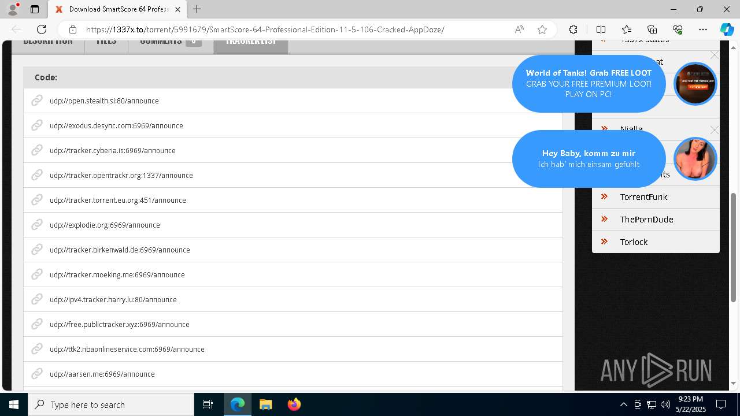Select udp://open.stealth.si:80/announce text
Viewport: 740px width, 416px height.
pyautogui.click(x=104, y=101)
